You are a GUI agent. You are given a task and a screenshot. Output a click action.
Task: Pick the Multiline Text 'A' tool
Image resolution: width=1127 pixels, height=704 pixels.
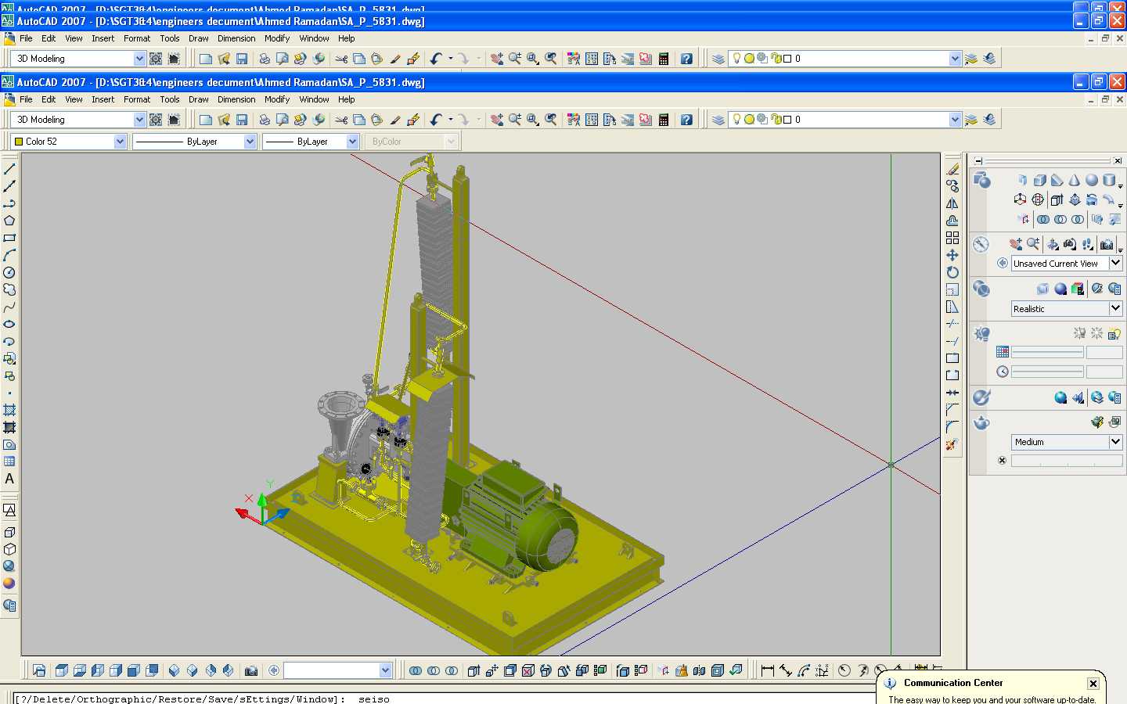pyautogui.click(x=9, y=479)
